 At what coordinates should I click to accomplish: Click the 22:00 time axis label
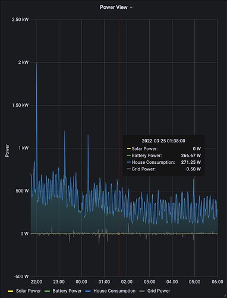(36, 282)
